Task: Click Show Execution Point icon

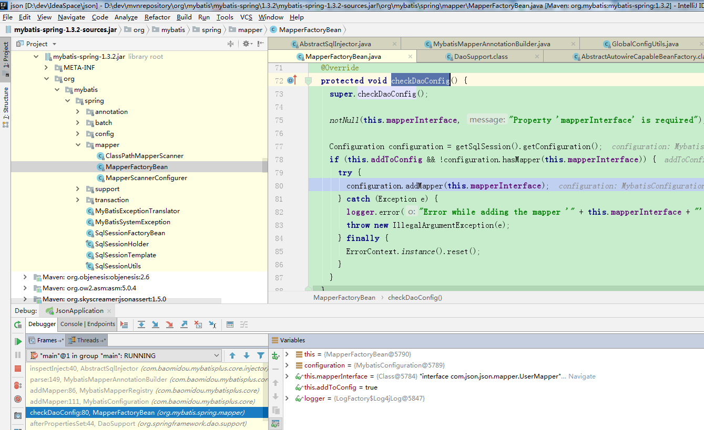Action: coord(124,324)
